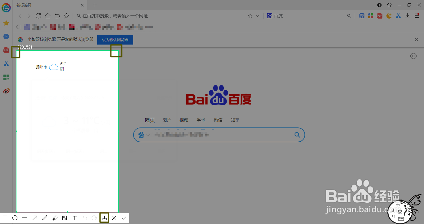The height and width of the screenshot is (224, 424).
Task: Select the rectangle annotation tool
Action: coord(5,218)
